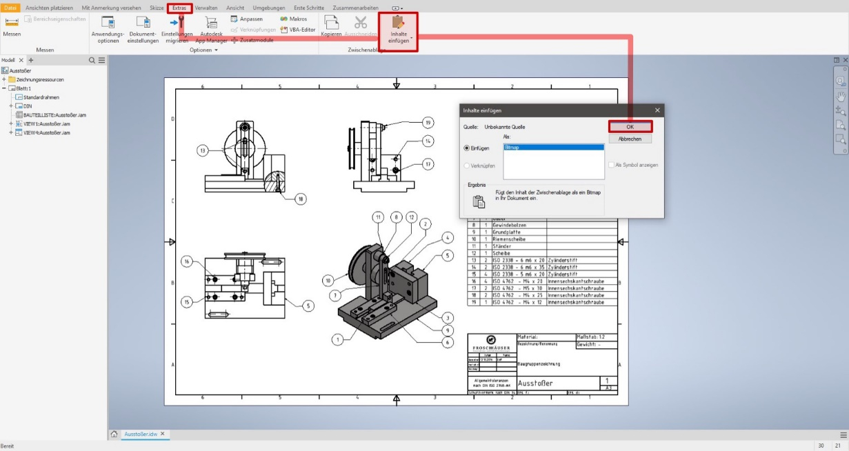849x451 pixels.
Task: Click balloon 13 on the drawing
Action: click(x=202, y=150)
